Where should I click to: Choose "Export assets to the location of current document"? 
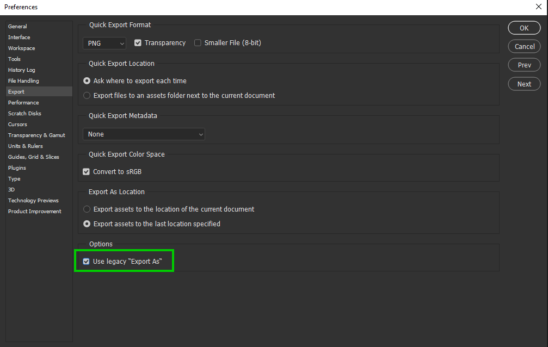tap(87, 209)
